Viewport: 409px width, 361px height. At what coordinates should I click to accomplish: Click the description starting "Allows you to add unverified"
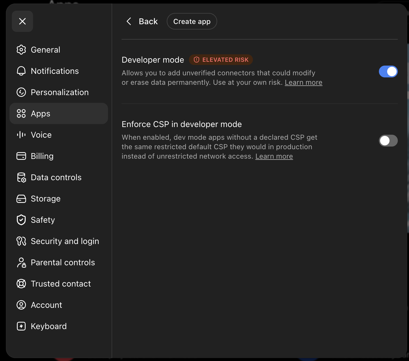point(222,78)
